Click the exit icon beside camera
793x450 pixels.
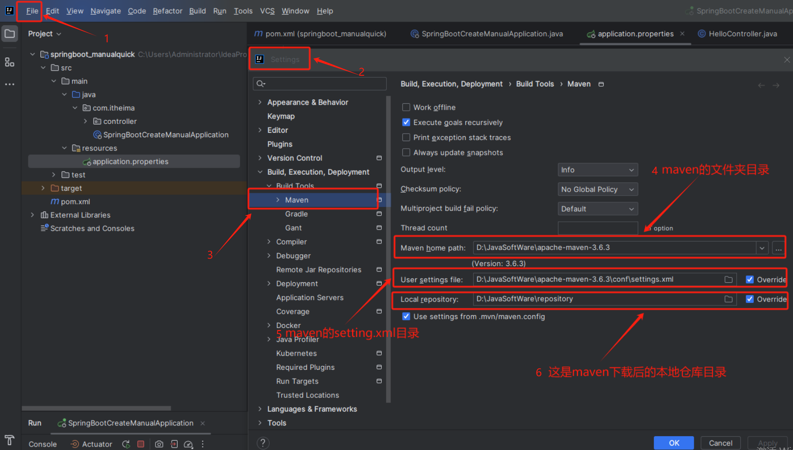click(174, 444)
